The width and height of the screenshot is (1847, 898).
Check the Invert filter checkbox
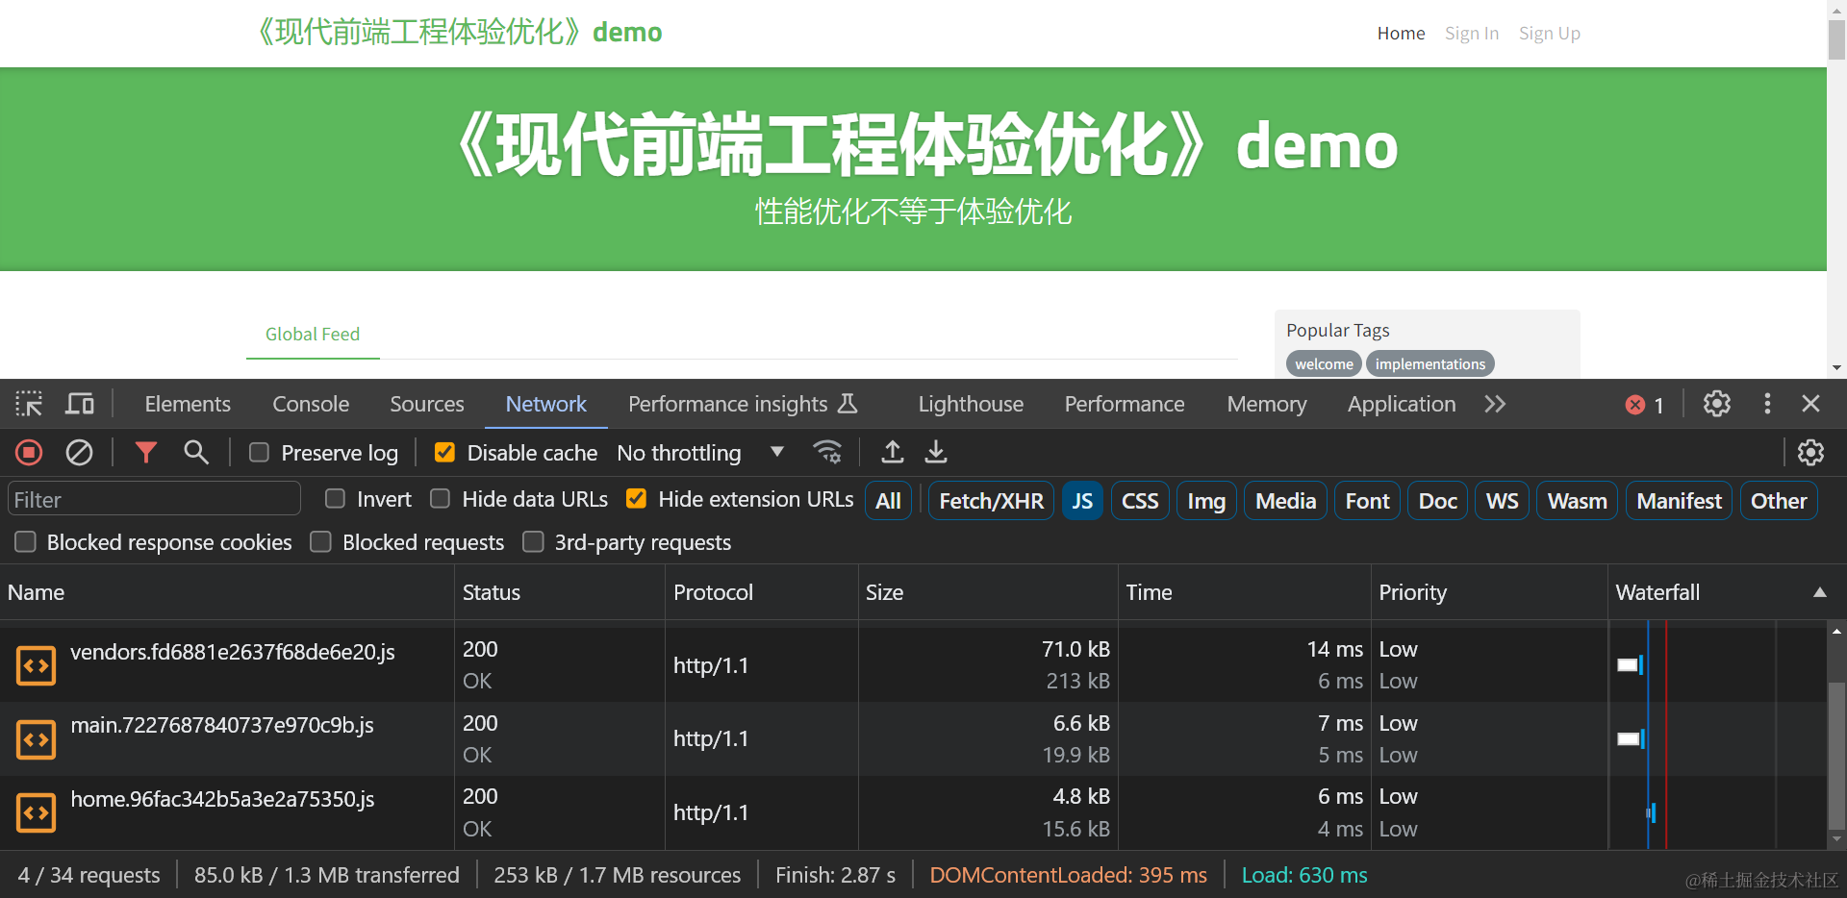pyautogui.click(x=335, y=499)
